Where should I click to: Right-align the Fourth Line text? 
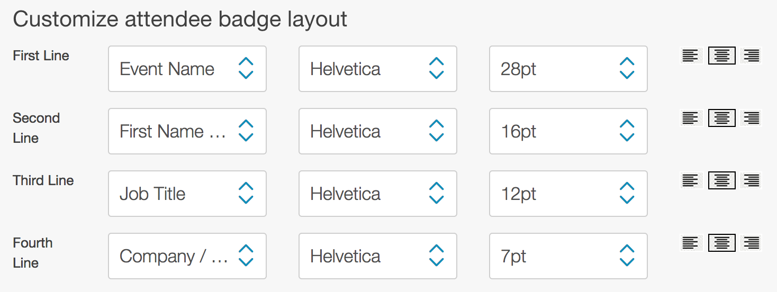(x=752, y=243)
